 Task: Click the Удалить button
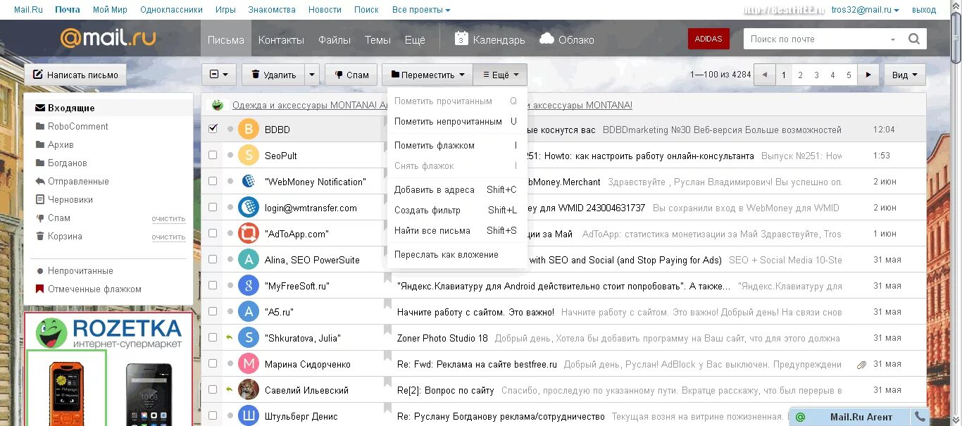pyautogui.click(x=273, y=75)
